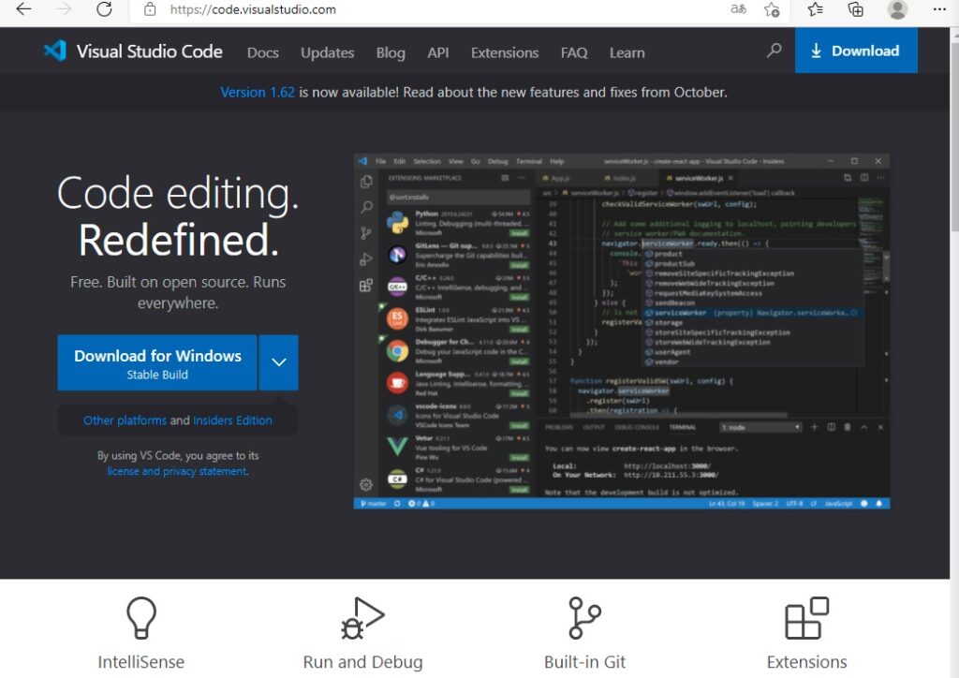The image size is (959, 678).
Task: Select the Built-in Git feature label
Action: [x=584, y=661]
